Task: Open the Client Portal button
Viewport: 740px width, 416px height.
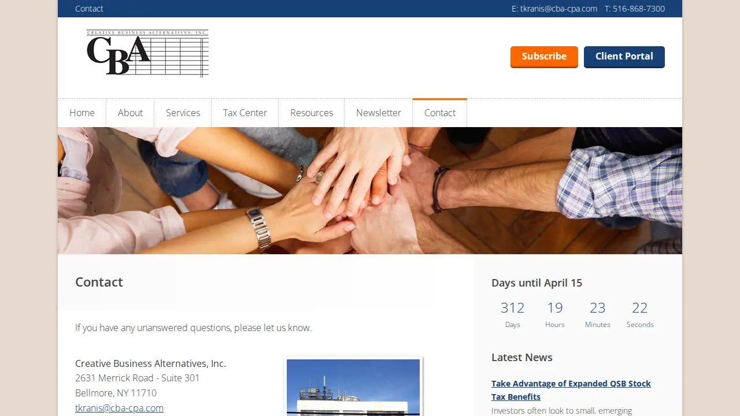Action: tap(624, 57)
